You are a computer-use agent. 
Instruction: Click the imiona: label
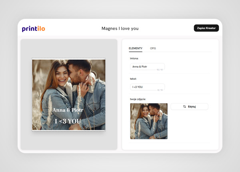click(x=134, y=58)
